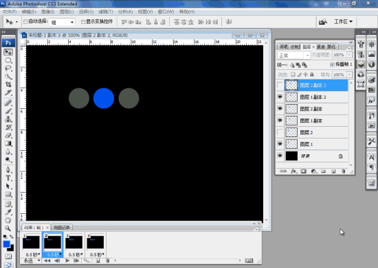Select the Zoom tool
378x268 pixels.
8,228
